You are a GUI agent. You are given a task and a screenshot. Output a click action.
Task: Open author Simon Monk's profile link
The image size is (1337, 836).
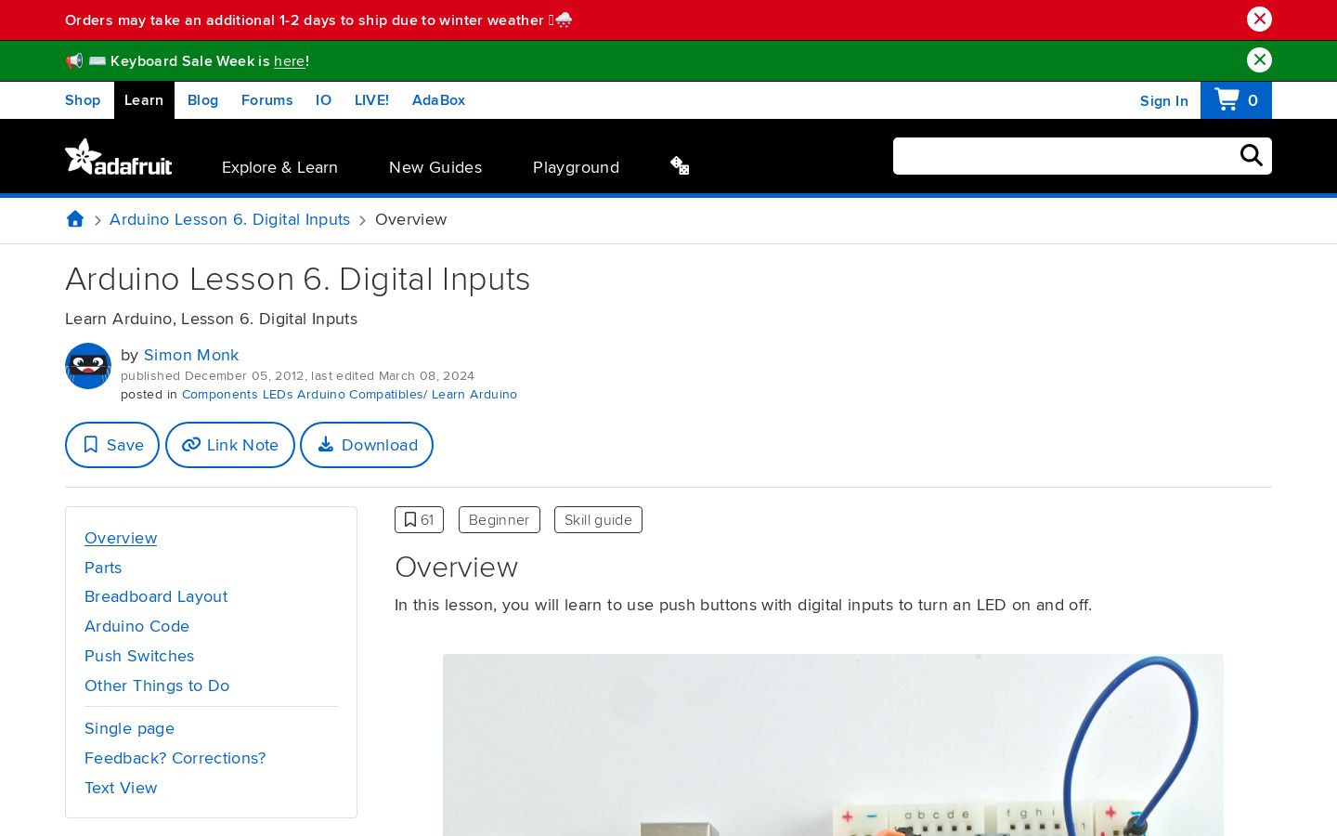[x=191, y=355]
